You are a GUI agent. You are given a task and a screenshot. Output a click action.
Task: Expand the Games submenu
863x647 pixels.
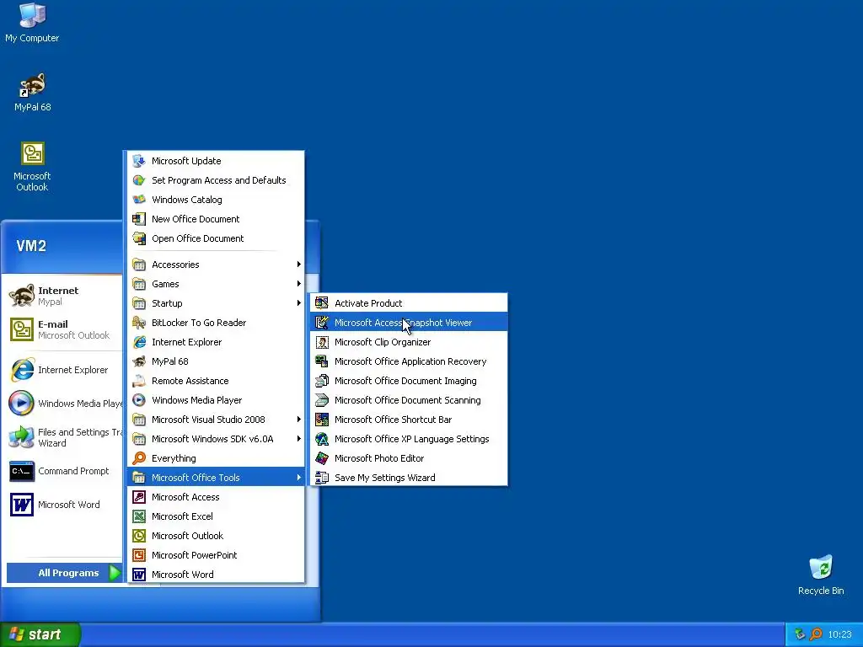pyautogui.click(x=216, y=284)
